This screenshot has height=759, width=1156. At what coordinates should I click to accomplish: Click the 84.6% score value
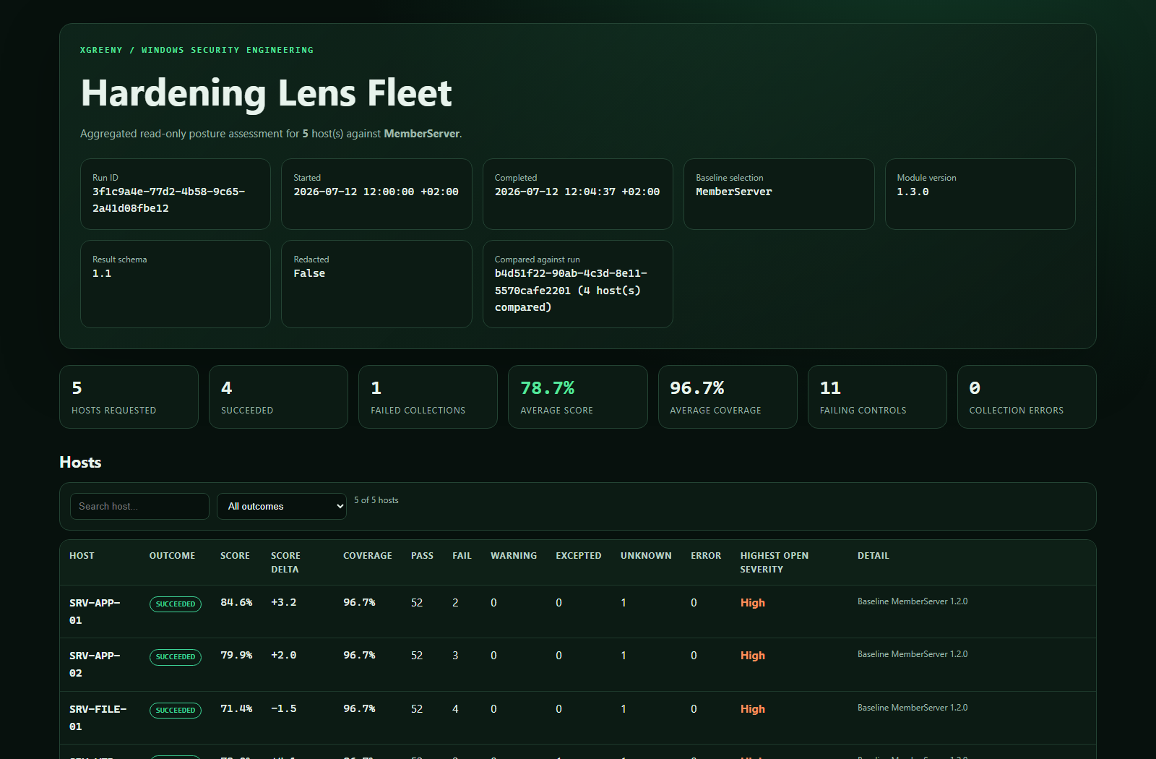(236, 602)
